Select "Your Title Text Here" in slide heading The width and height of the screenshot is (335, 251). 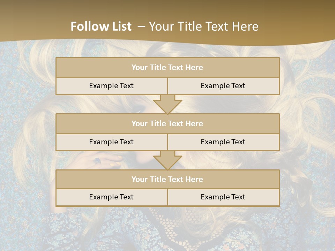pyautogui.click(x=204, y=26)
